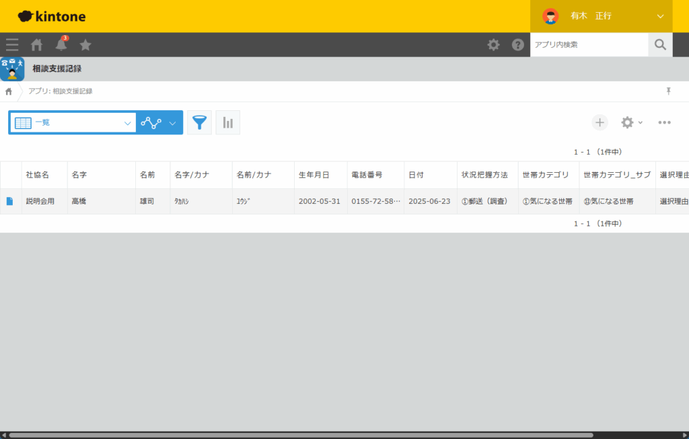This screenshot has height=439, width=689.
Task: Open the help question mark icon
Action: coord(517,45)
